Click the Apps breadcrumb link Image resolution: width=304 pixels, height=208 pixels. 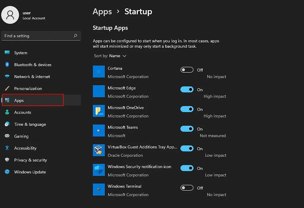tap(102, 12)
